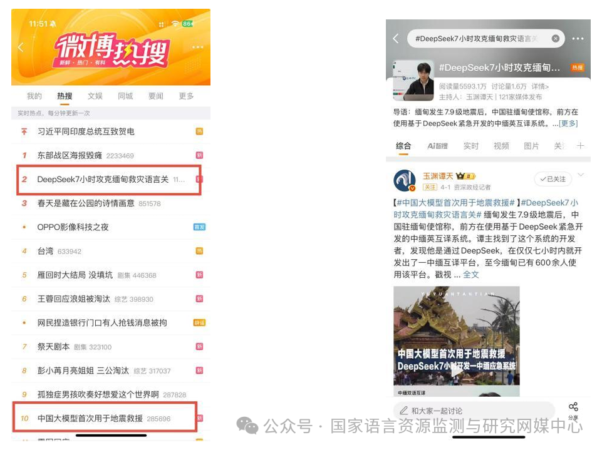Tap back arrow beside the search field
602x450 pixels.
coord(396,38)
